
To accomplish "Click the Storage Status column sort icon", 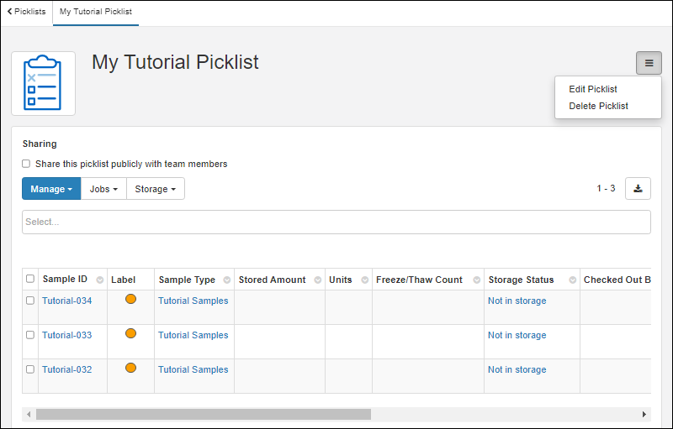I will [573, 280].
